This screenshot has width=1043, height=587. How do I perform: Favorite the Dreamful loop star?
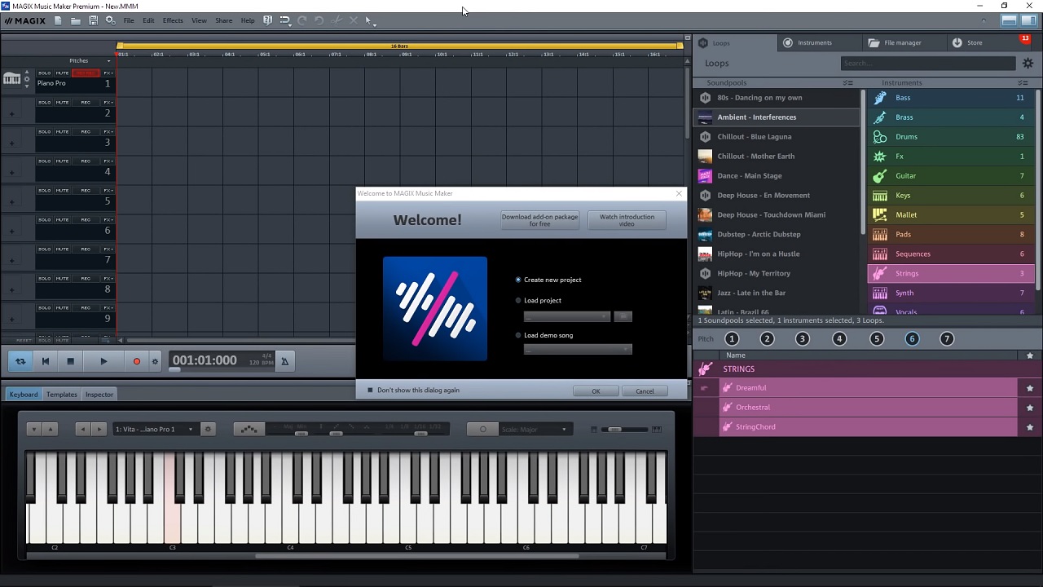click(x=1030, y=388)
